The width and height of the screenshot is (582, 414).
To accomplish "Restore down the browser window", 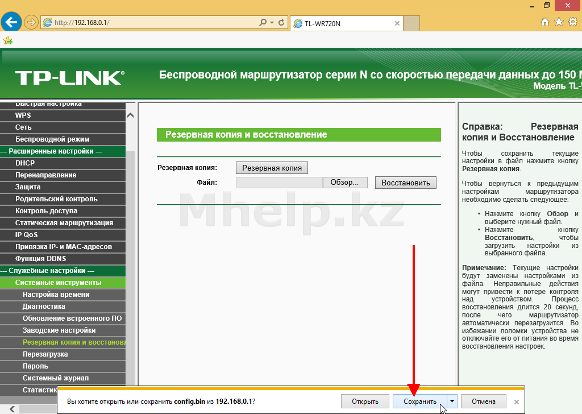I will (x=547, y=5).
